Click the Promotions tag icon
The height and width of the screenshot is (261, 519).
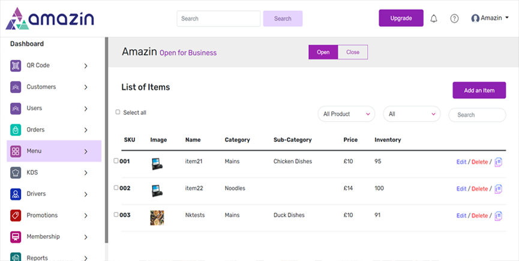[16, 215]
